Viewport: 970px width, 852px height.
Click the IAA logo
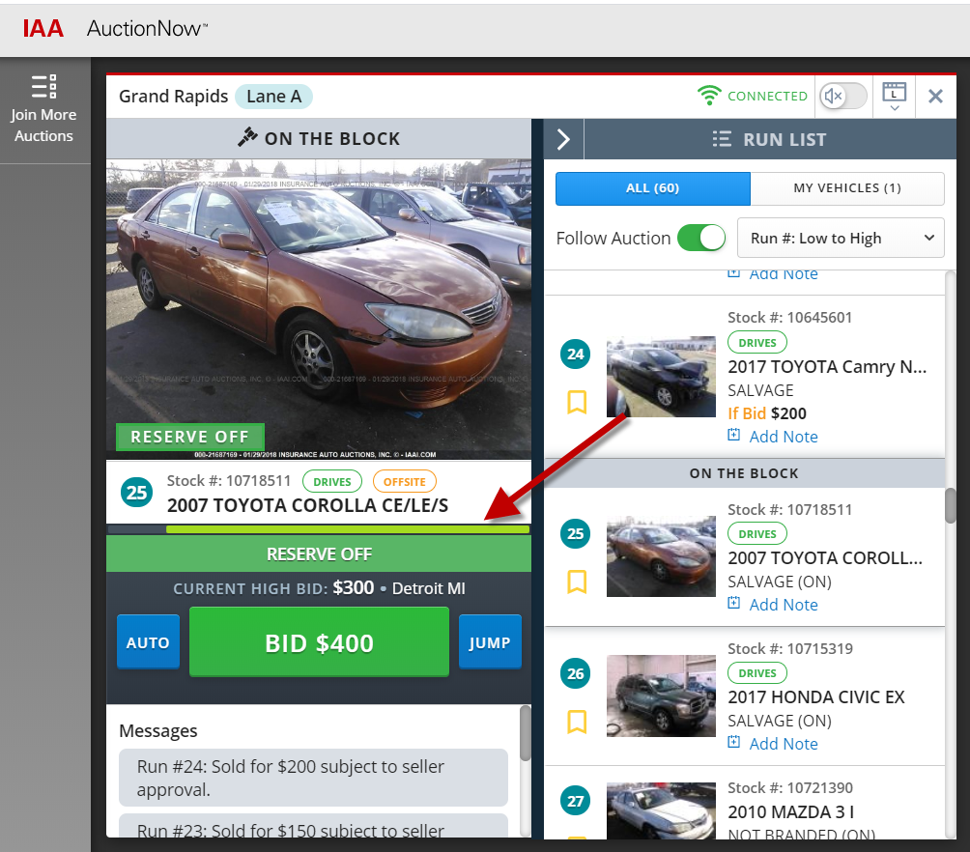coord(43,28)
